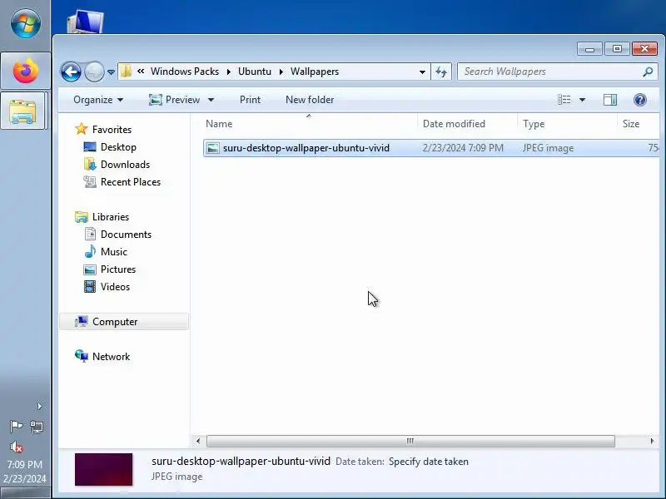
Task: Launch Firefox from the taskbar
Action: pyautogui.click(x=26, y=71)
